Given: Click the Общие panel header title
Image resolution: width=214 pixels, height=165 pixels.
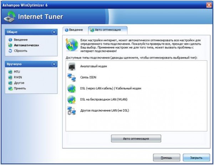Looking at the screenshot, I should [x=12, y=32].
